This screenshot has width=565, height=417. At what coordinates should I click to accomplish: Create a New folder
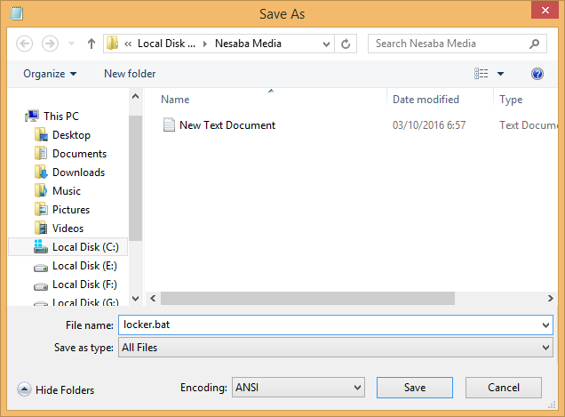(x=130, y=74)
